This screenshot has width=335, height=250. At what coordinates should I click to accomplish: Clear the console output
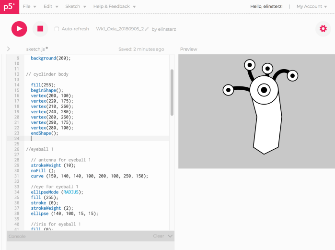point(159,236)
